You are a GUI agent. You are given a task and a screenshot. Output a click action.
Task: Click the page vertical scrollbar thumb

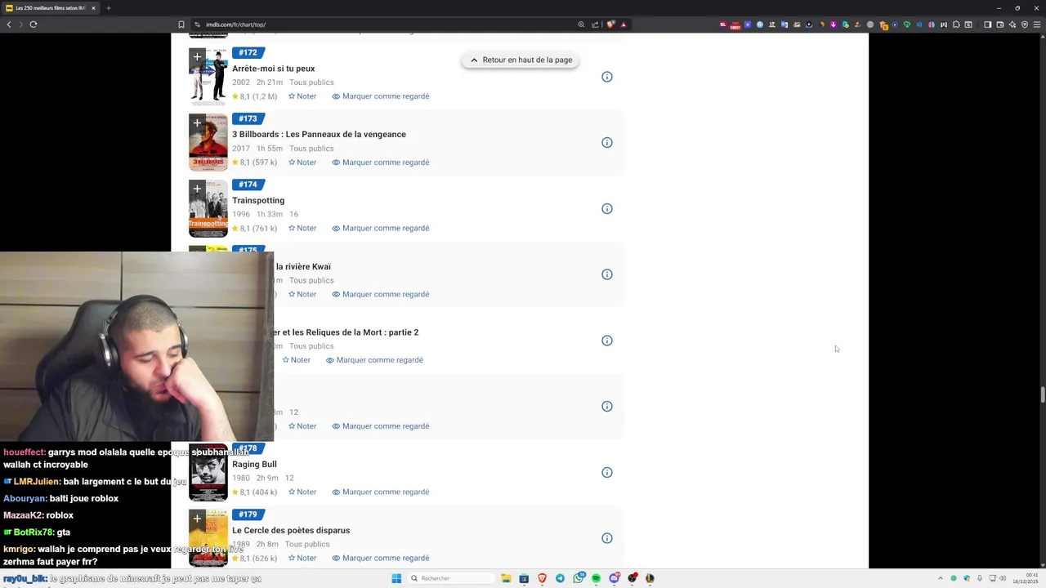coord(1043,394)
